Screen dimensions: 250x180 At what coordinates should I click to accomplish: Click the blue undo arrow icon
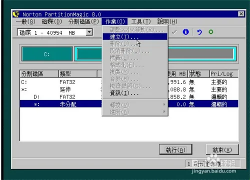point(199,32)
